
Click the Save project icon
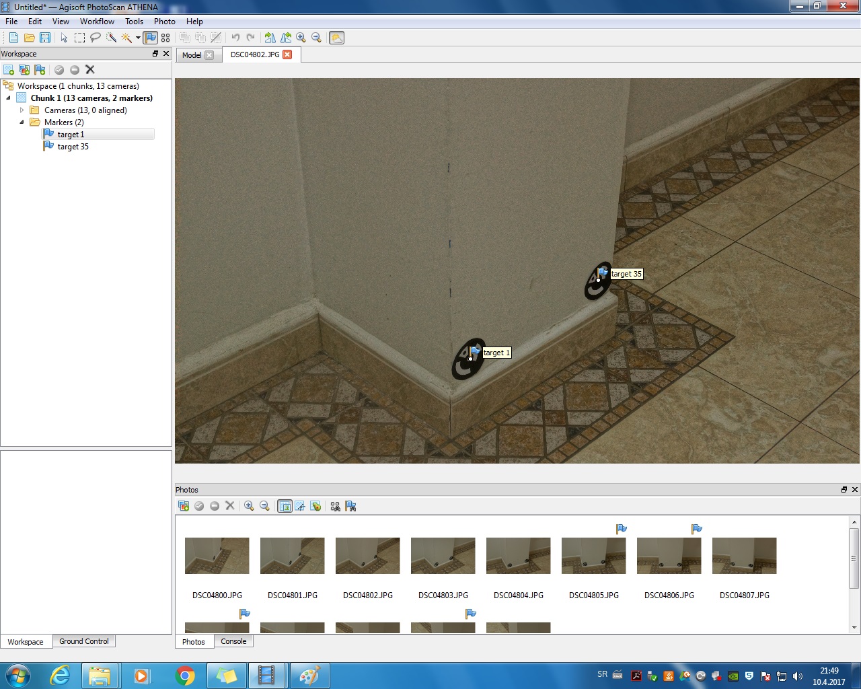pos(45,38)
